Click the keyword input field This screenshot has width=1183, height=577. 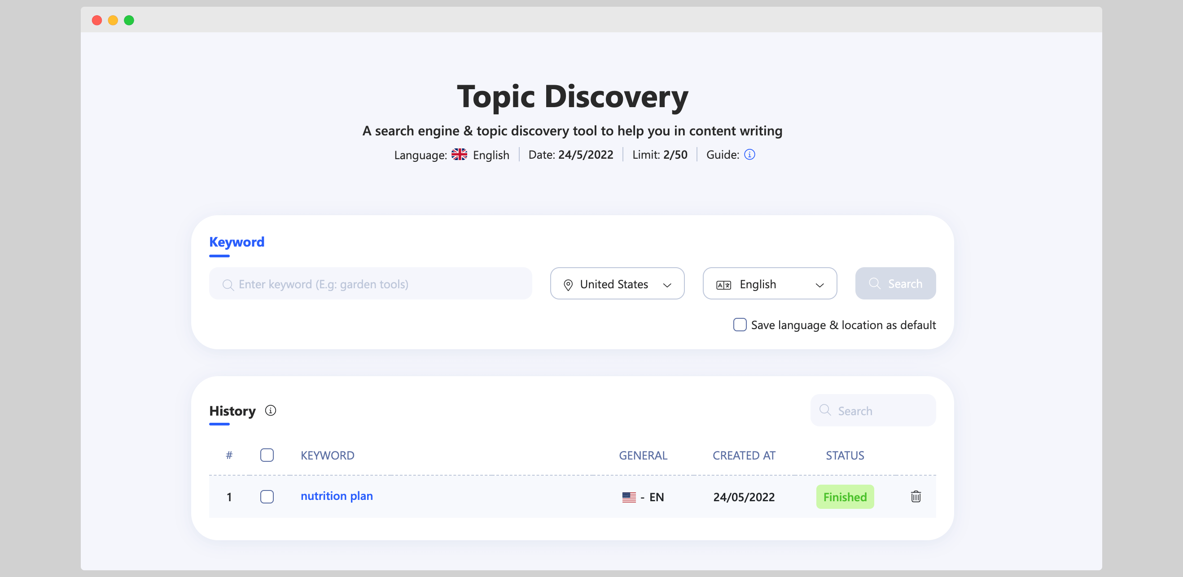(371, 283)
